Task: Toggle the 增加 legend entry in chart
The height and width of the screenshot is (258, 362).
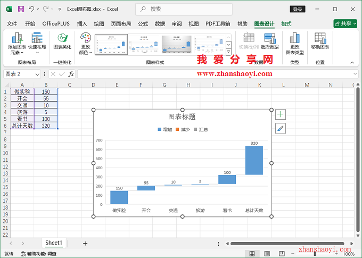Action: (x=164, y=129)
